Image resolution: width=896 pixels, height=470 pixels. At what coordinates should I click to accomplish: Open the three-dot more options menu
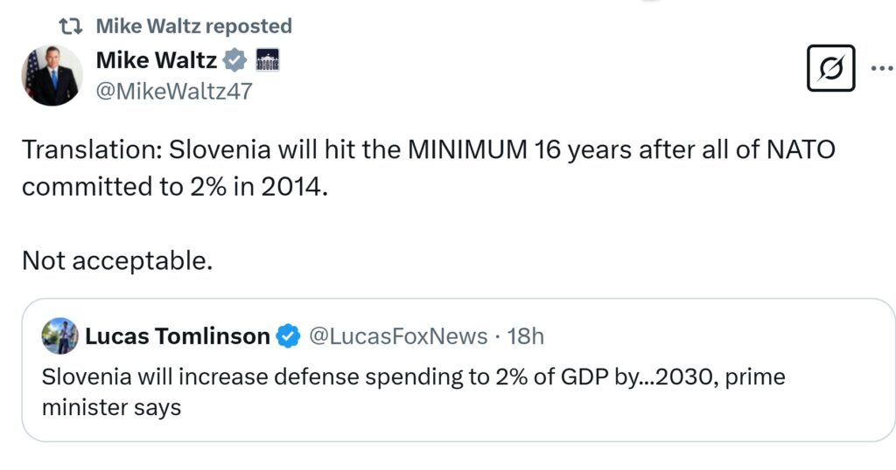click(881, 68)
